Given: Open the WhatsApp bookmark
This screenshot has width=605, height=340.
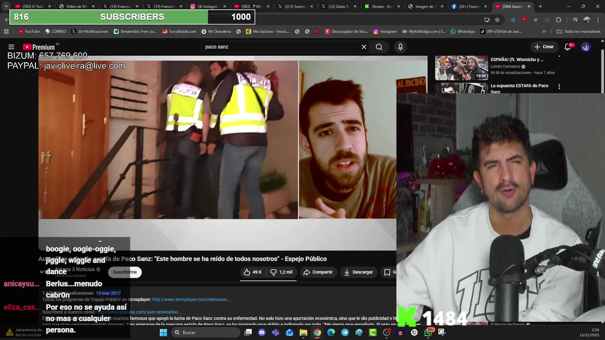Looking at the screenshot, I should point(462,32).
